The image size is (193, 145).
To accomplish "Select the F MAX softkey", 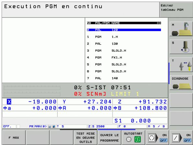I will pyautogui.click(x=14, y=138).
